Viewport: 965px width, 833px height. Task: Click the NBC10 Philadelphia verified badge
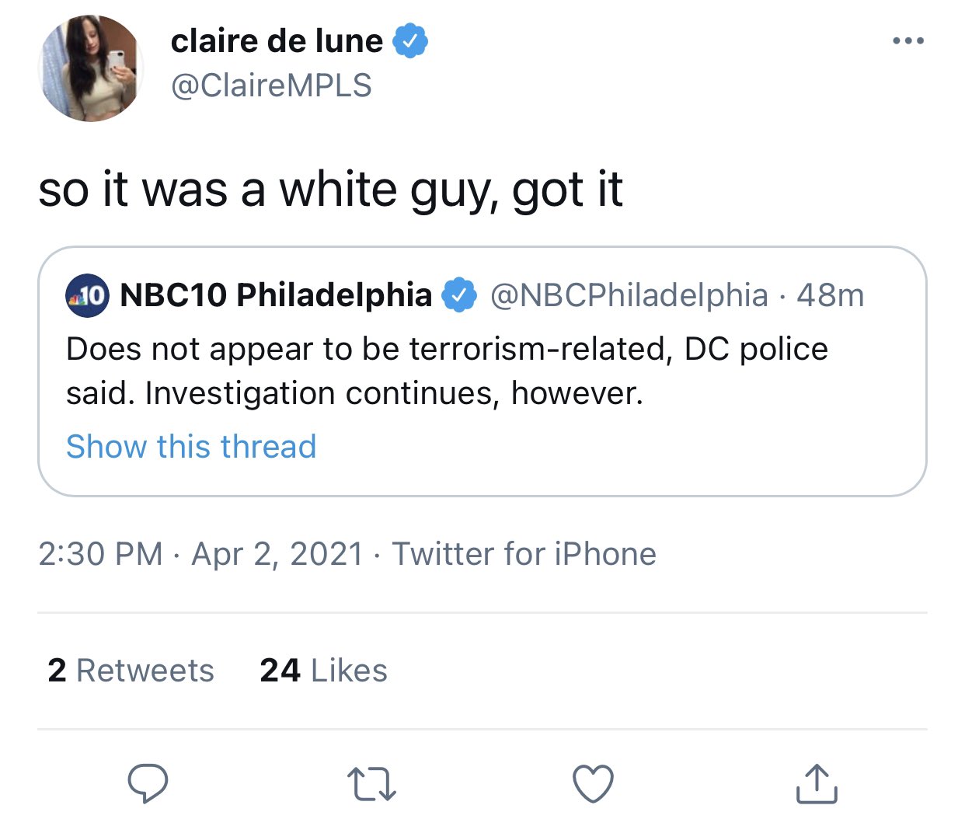coord(459,295)
